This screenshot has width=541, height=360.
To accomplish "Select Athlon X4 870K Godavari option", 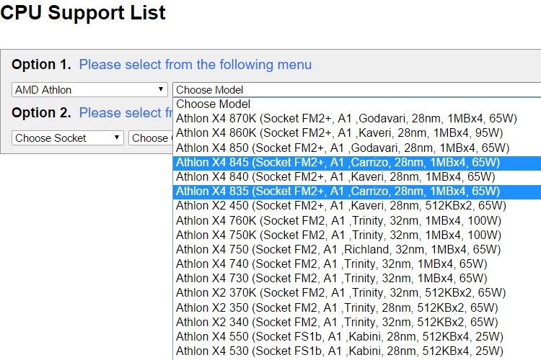I will 357,119.
